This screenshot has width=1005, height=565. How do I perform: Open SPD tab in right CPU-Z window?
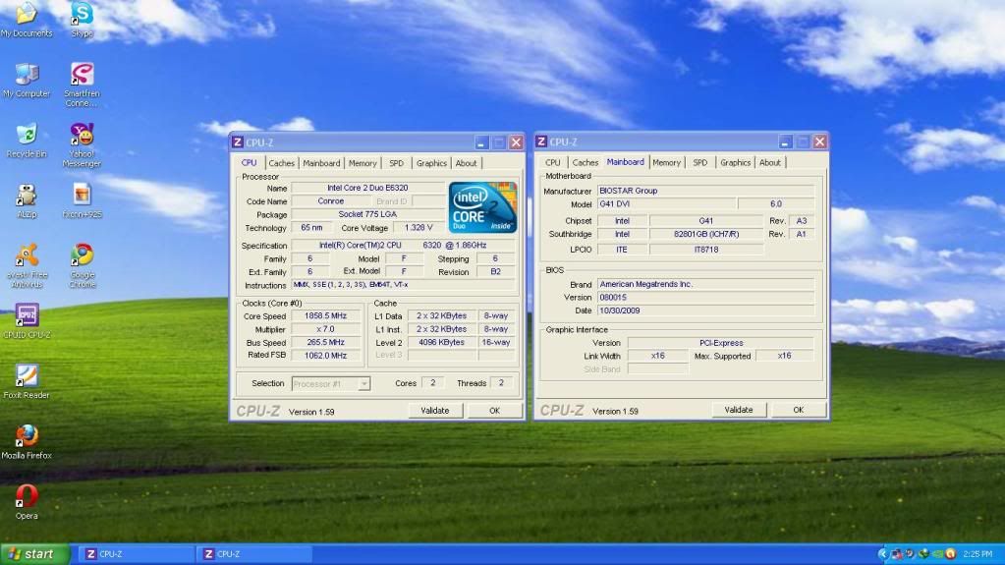699,163
